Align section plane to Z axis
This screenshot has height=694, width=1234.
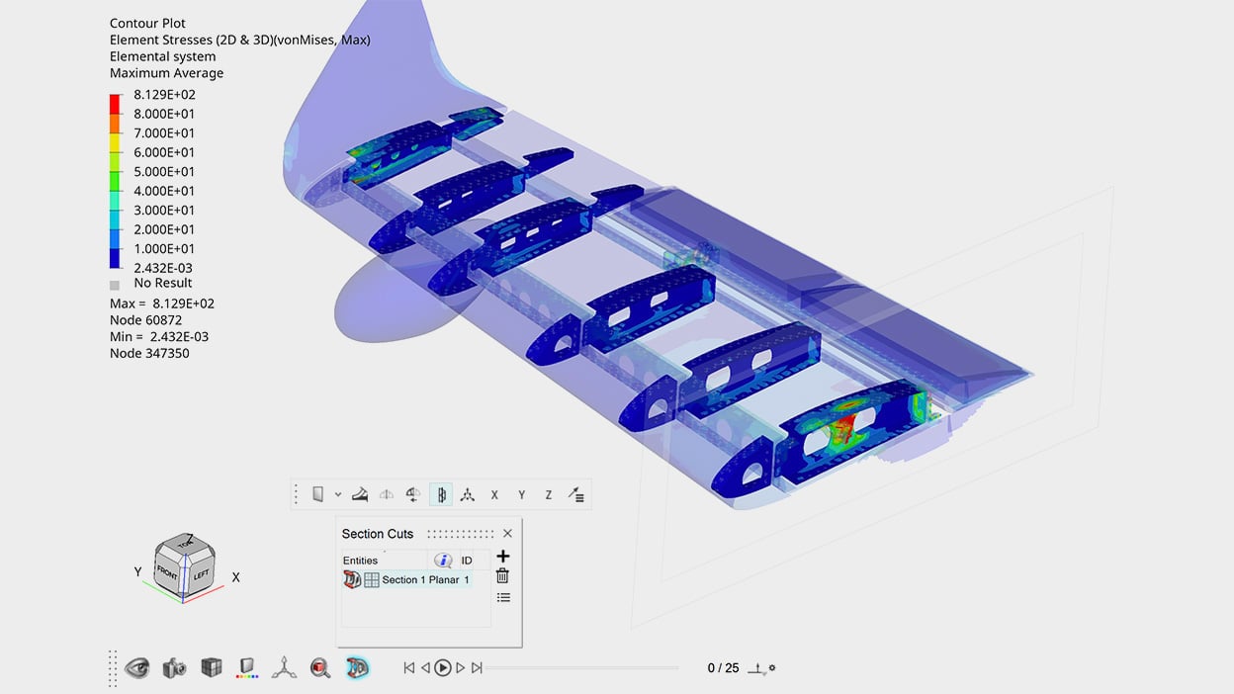tap(549, 494)
